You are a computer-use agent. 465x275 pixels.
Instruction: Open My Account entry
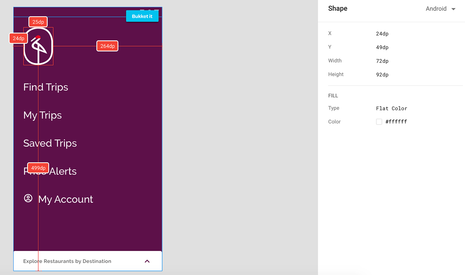point(66,199)
